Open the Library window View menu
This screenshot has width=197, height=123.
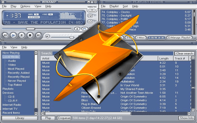point(14,47)
